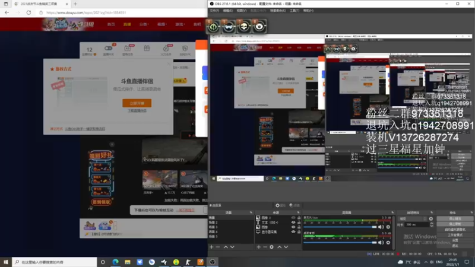This screenshot has width=475, height=267.
Task: Remove the selected scene using minus icon
Action: click(218, 247)
